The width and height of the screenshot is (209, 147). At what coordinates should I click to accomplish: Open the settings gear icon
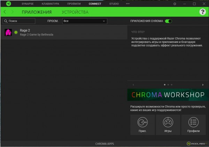point(175,4)
